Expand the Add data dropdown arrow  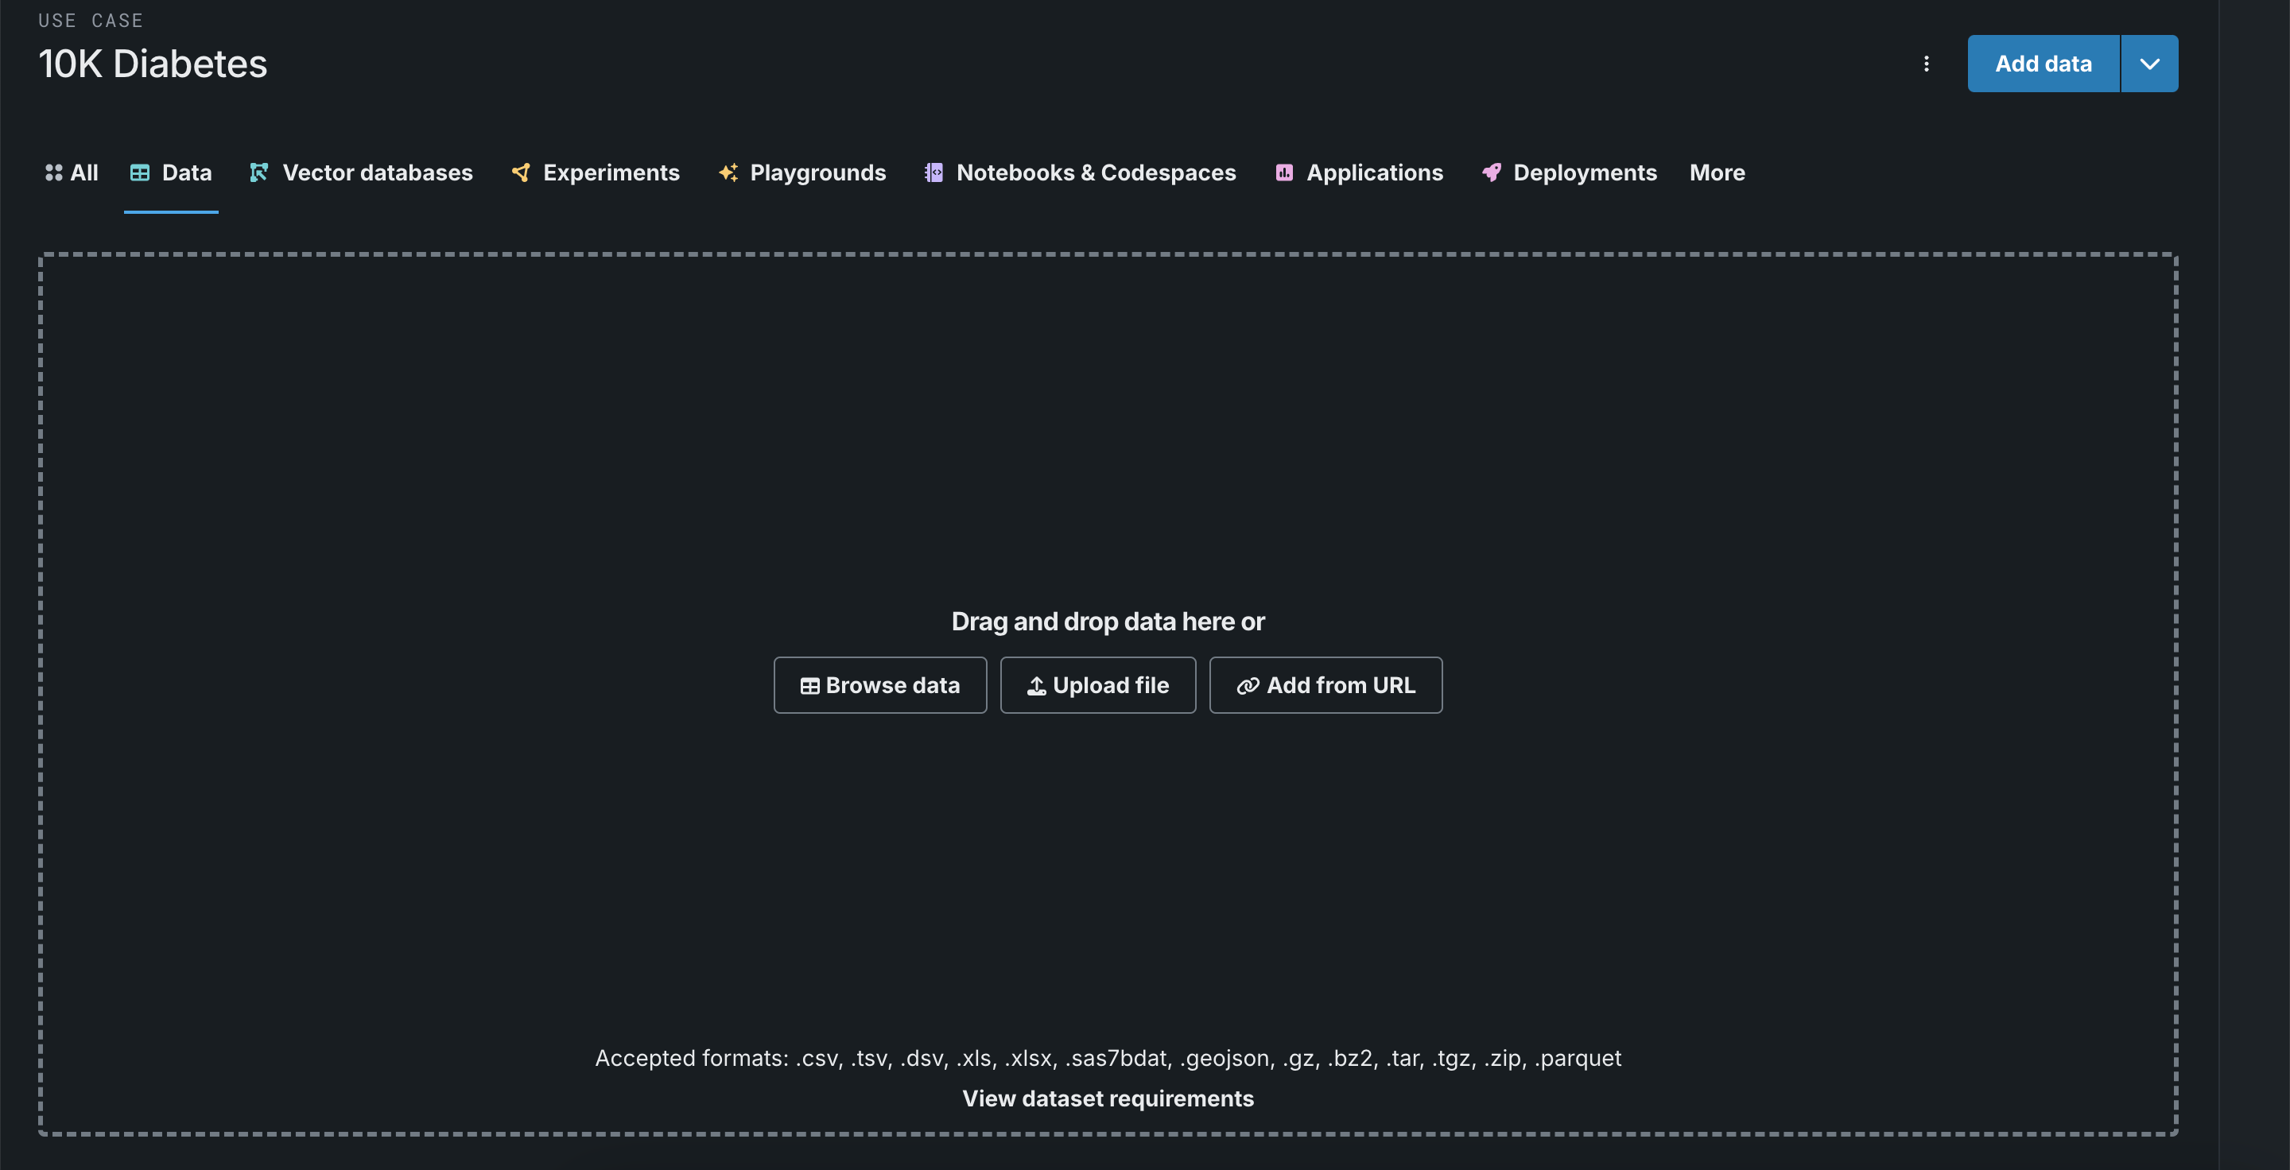[2148, 64]
